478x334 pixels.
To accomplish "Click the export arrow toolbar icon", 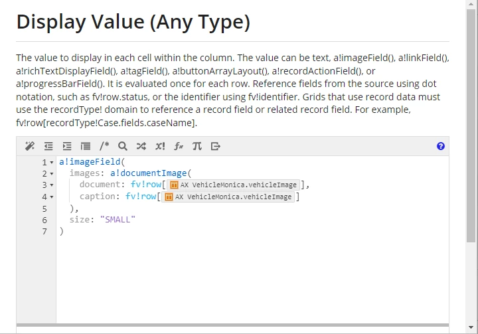I will [x=216, y=146].
